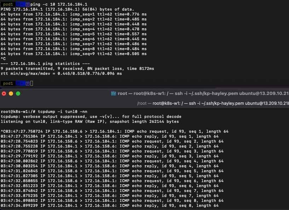Click the tcpdump line '03:47:28.755228' echo reply seq 2
This screenshot has height=210, width=289.
pos(110,146)
